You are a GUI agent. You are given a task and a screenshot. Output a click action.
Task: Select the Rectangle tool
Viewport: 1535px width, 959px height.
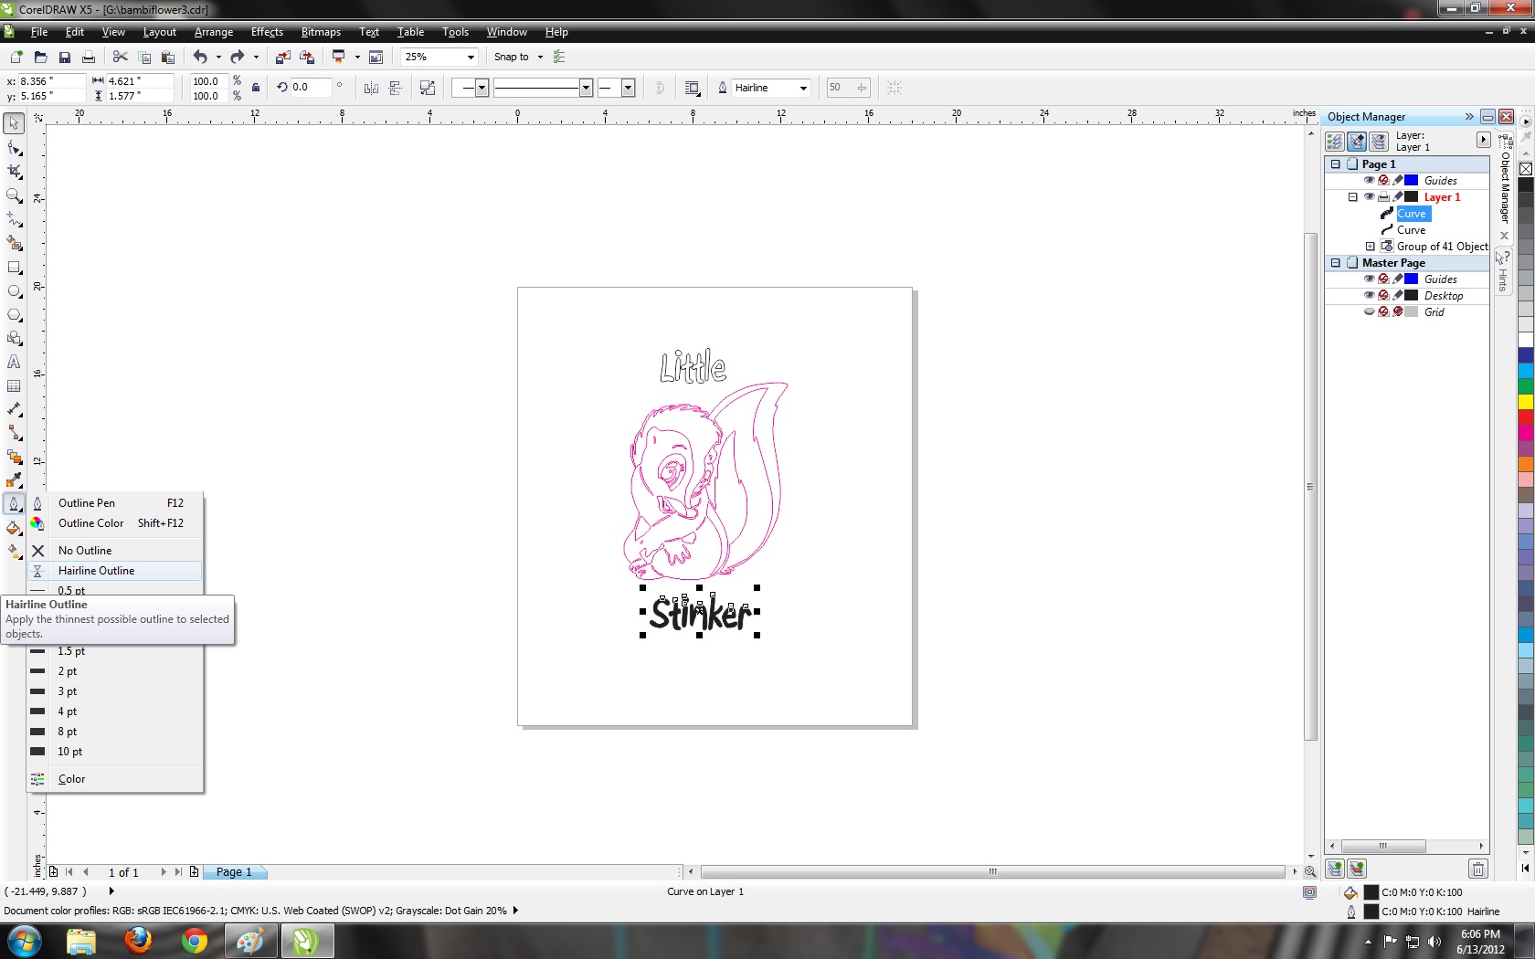tap(14, 268)
